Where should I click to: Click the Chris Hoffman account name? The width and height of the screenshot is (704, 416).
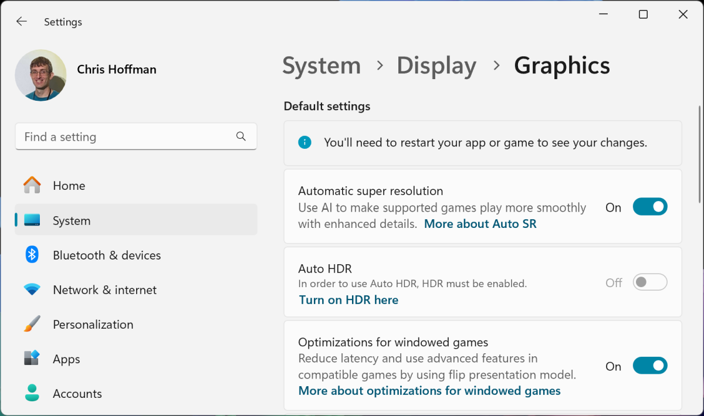pyautogui.click(x=117, y=69)
